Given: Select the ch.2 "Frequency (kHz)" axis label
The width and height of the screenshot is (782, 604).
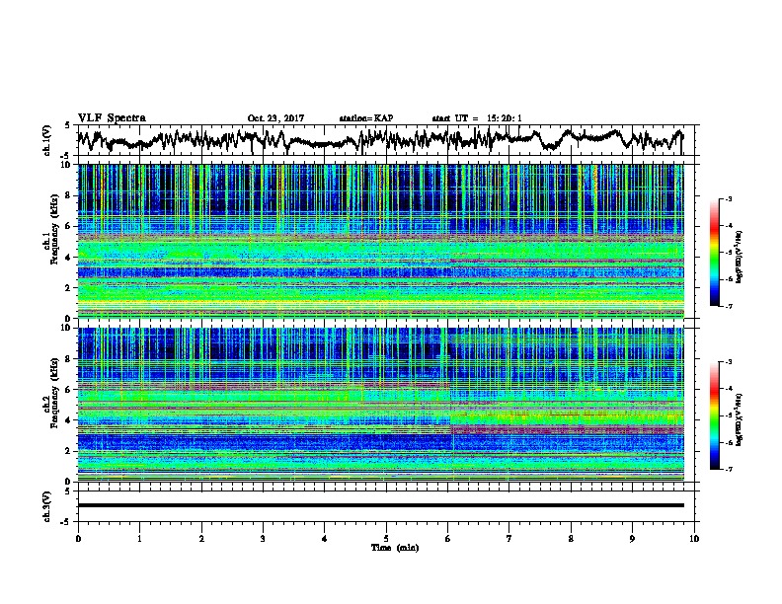Looking at the screenshot, I should click(x=54, y=393).
